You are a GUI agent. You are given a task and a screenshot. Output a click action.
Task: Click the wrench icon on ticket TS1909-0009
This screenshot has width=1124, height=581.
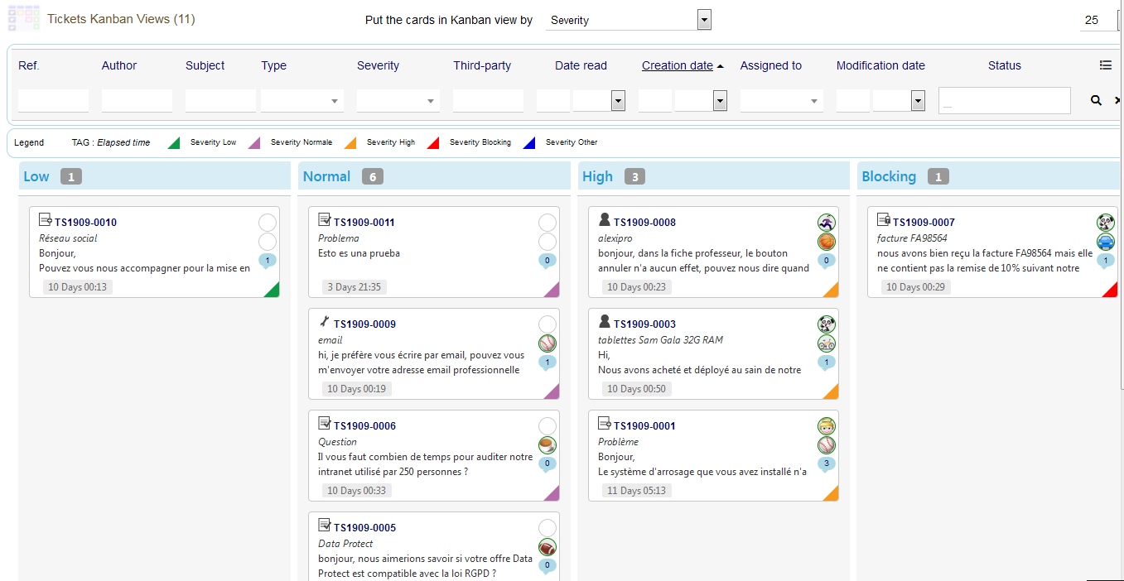(325, 321)
